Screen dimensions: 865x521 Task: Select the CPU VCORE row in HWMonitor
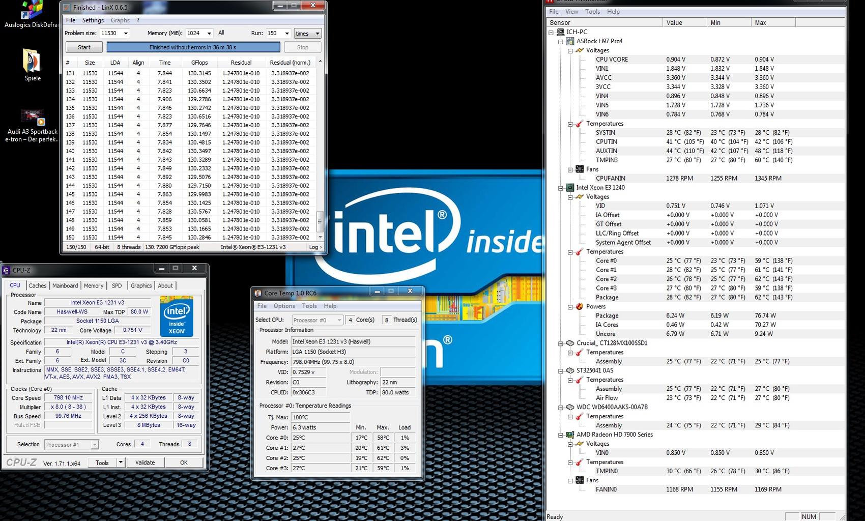point(695,60)
